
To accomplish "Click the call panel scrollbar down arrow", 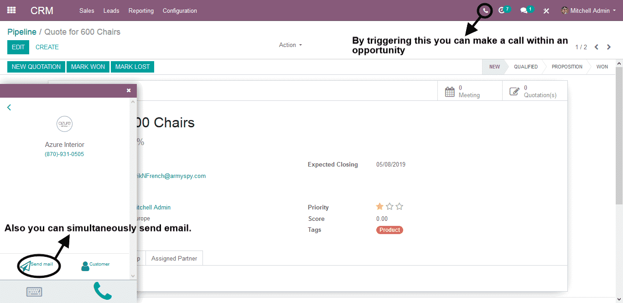I will point(133,276).
